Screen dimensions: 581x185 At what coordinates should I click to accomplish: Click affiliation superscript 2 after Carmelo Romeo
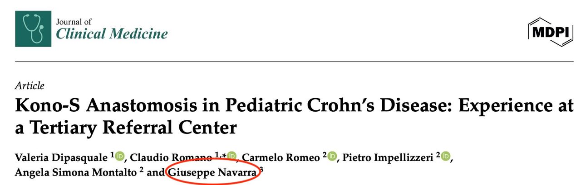(x=325, y=155)
